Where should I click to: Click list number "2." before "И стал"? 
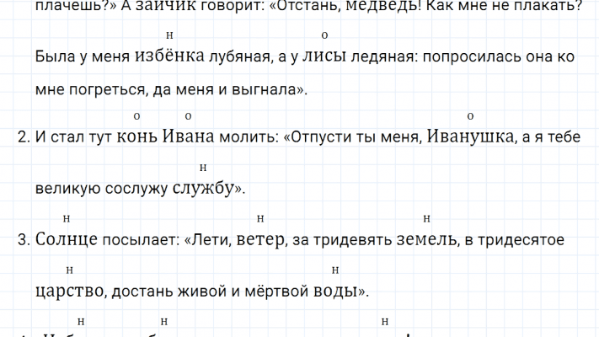coord(24,137)
